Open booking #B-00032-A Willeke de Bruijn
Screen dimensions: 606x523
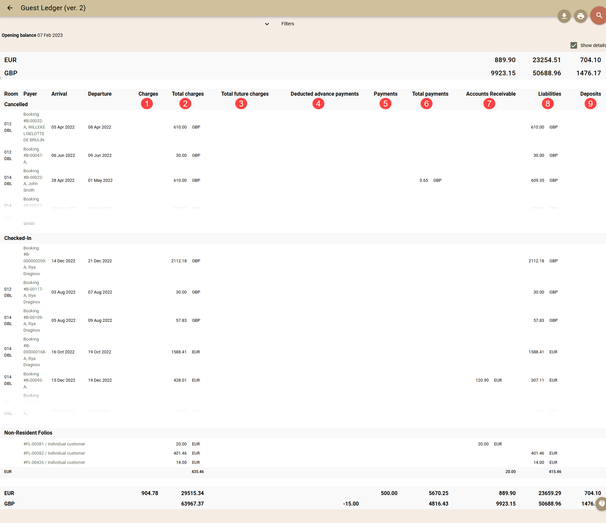click(35, 127)
